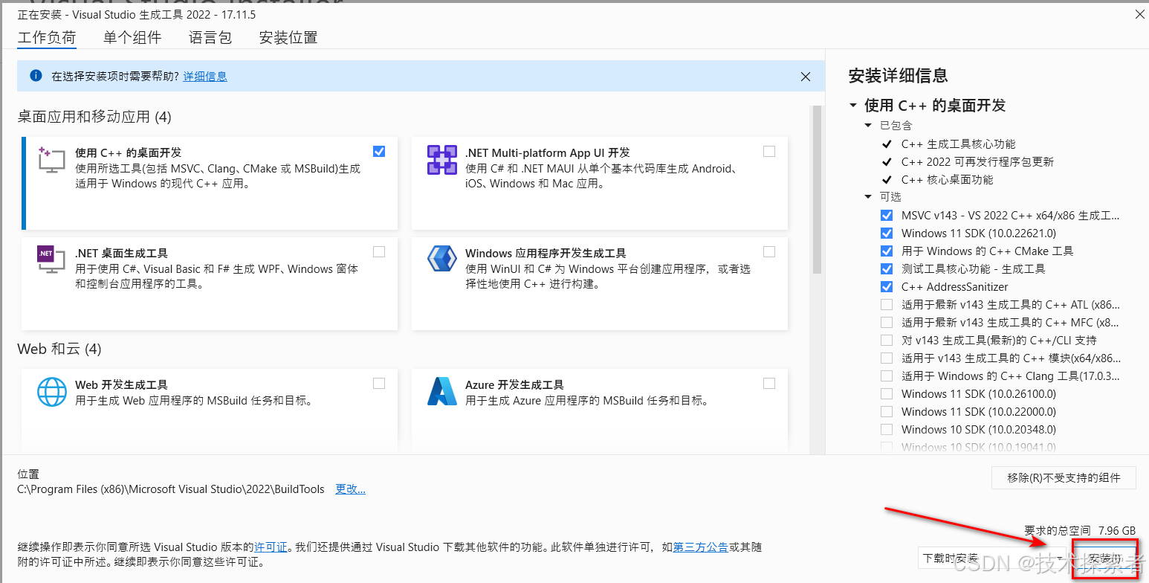Screen dimensions: 1149x583
Task: Click the Windows app development build tools icon
Action: (441, 259)
